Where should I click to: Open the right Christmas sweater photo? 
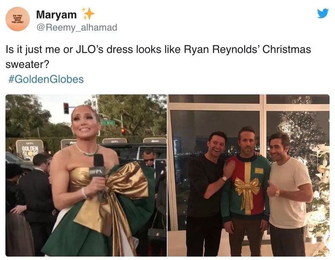pos(248,175)
